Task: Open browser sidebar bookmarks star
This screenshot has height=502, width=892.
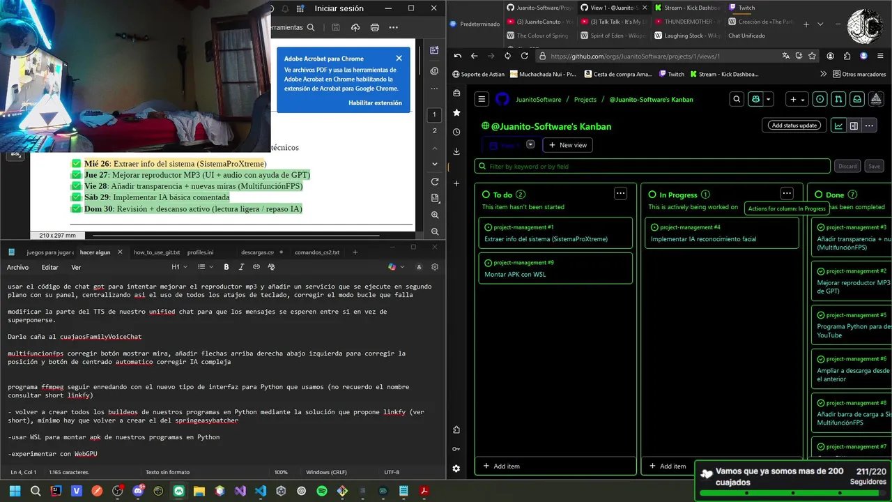Action: coord(456,112)
